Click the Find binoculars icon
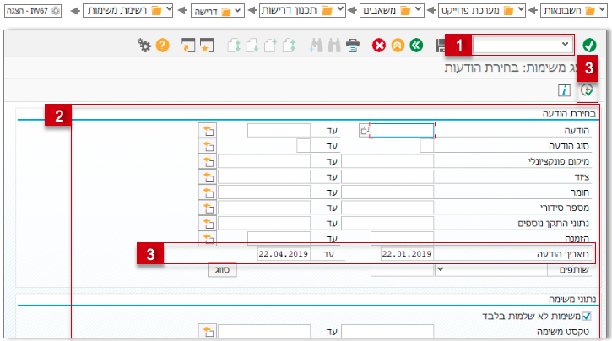 (x=334, y=46)
